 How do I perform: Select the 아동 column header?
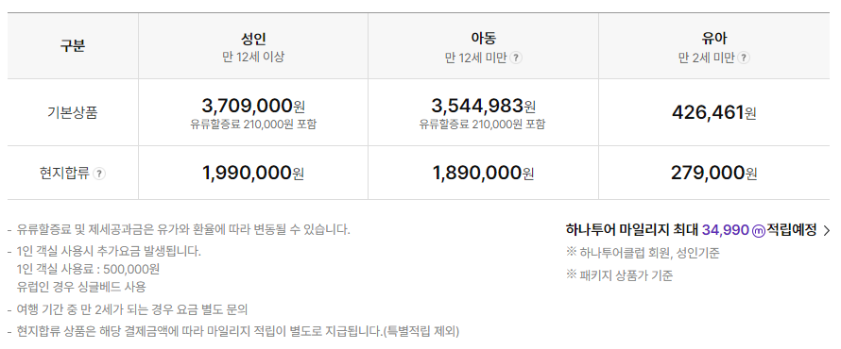point(483,46)
